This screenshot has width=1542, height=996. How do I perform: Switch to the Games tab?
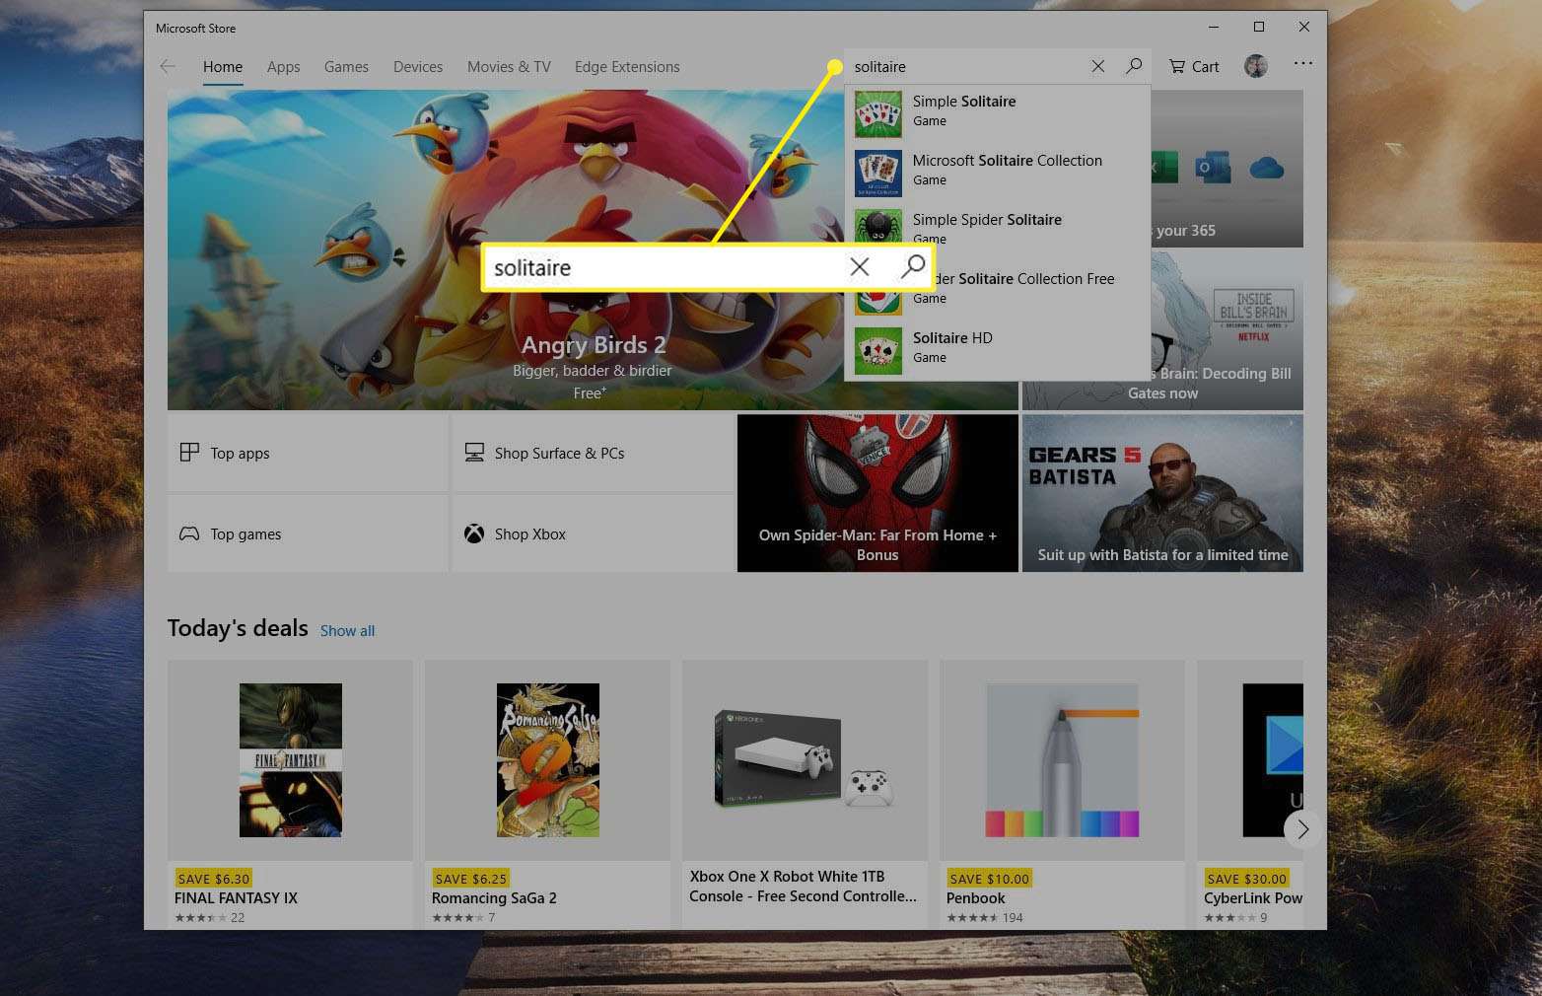coord(346,67)
